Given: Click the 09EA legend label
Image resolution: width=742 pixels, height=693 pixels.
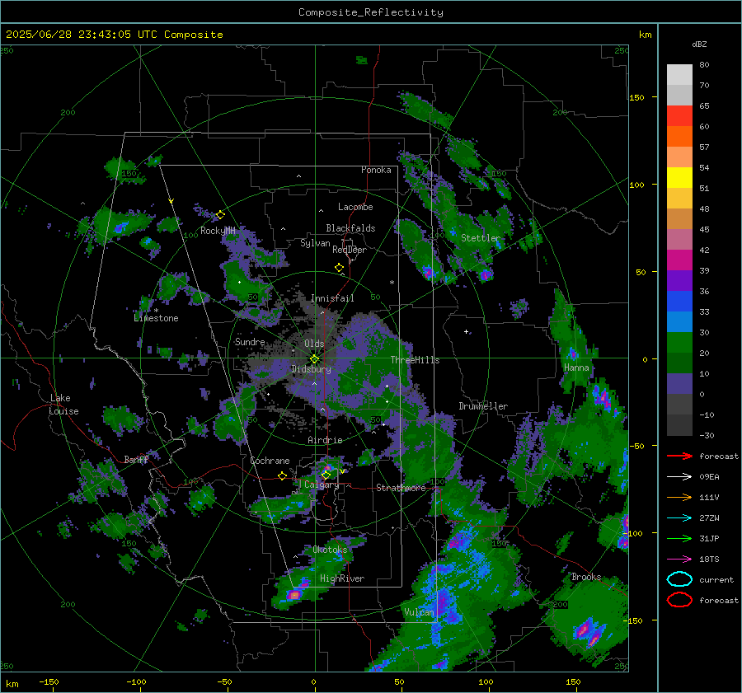Looking at the screenshot, I should [709, 477].
